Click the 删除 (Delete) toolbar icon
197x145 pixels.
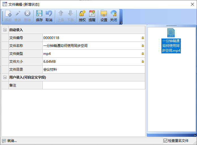pos(27,16)
